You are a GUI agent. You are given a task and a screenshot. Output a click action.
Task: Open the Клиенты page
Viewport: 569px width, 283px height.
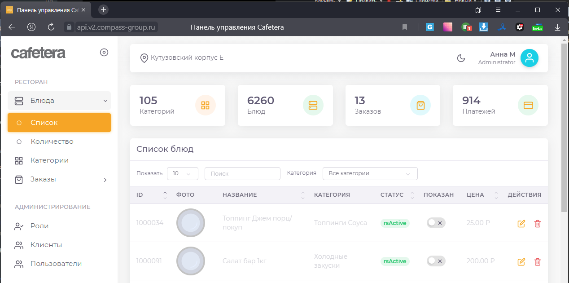pos(46,245)
